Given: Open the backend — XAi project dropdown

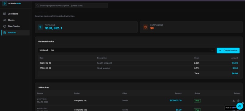Looking at the screenshot, I should (x=126, y=50).
